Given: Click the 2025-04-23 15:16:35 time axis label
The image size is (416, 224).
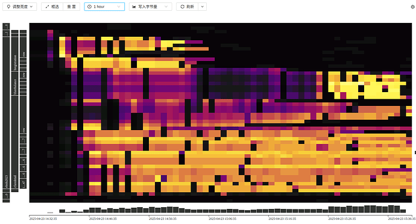Looking at the screenshot, I should pos(282,219).
